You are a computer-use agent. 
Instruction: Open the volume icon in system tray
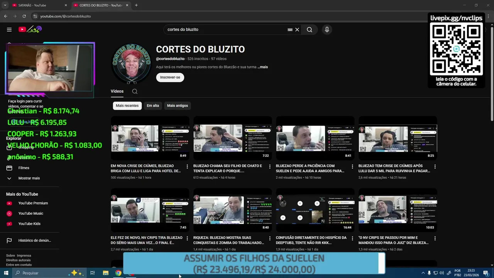442,273
